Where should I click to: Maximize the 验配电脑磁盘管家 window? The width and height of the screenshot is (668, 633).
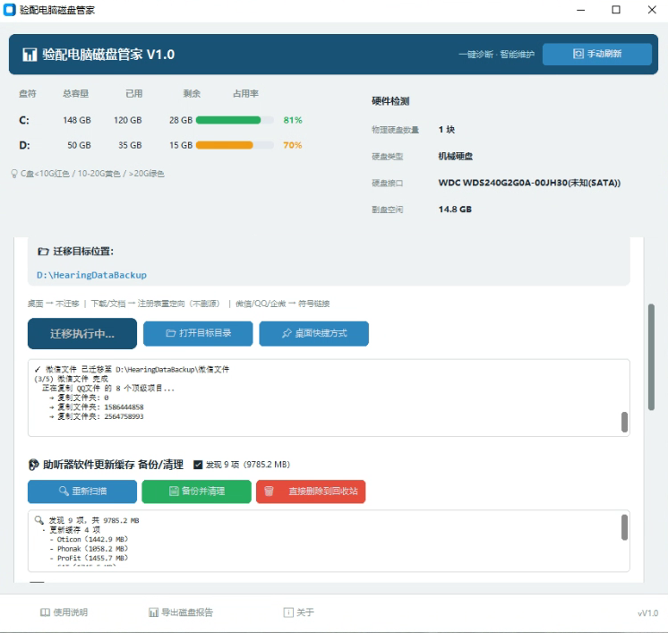(x=616, y=10)
